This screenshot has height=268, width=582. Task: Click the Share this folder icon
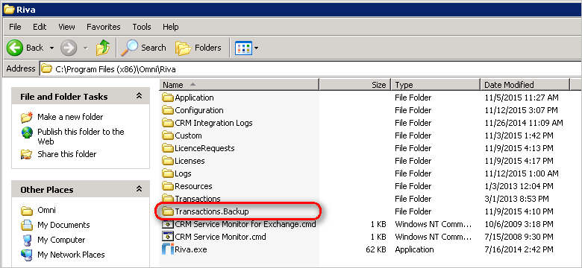27,154
